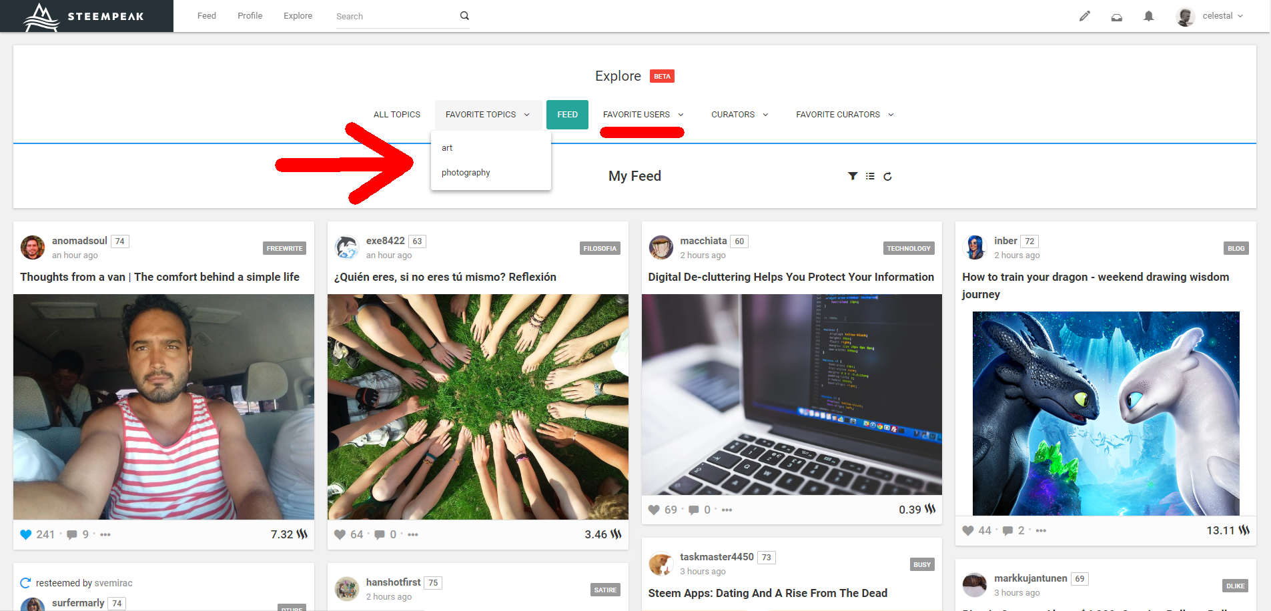The width and height of the screenshot is (1271, 611).
Task: Toggle the heart on macchiata's post
Action: (x=654, y=510)
